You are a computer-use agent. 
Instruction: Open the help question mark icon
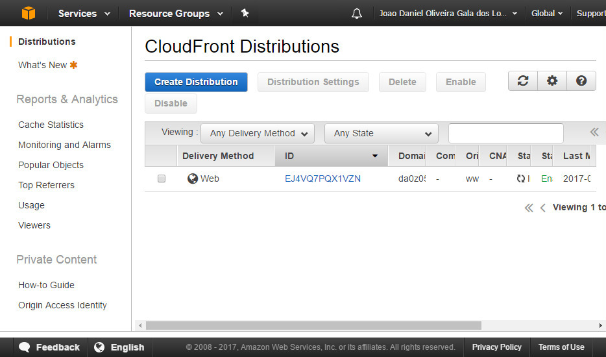[581, 80]
